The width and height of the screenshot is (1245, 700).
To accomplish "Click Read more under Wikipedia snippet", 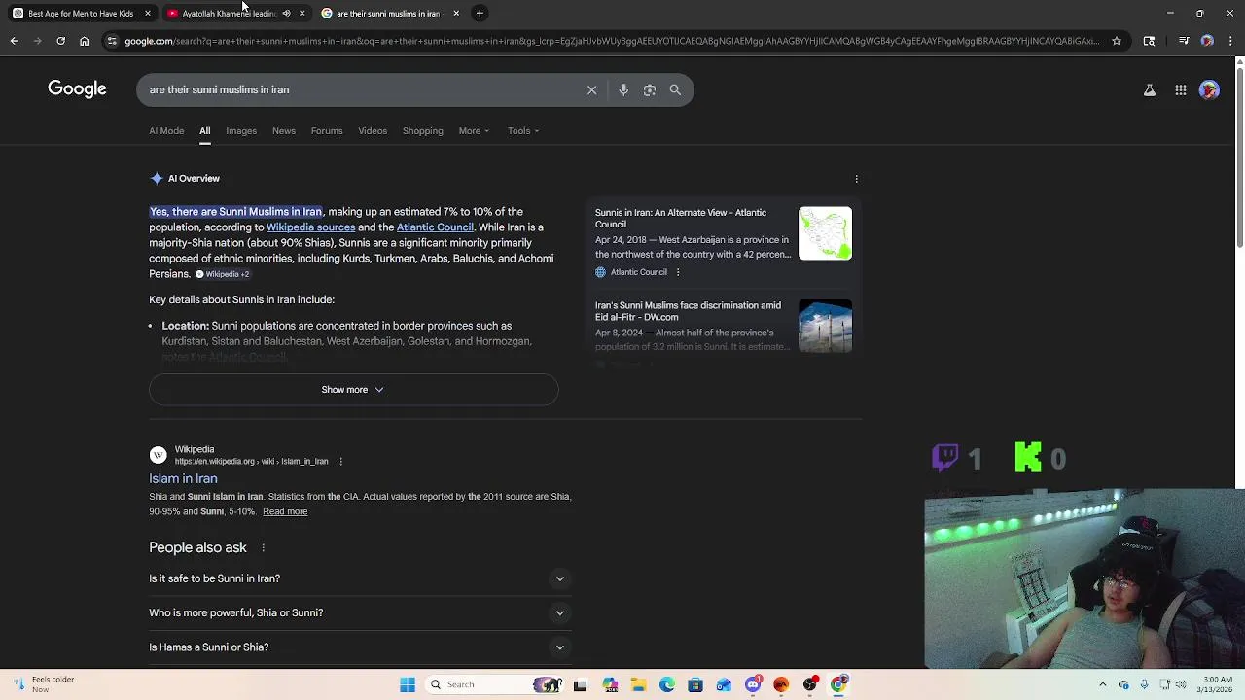I will point(285,511).
